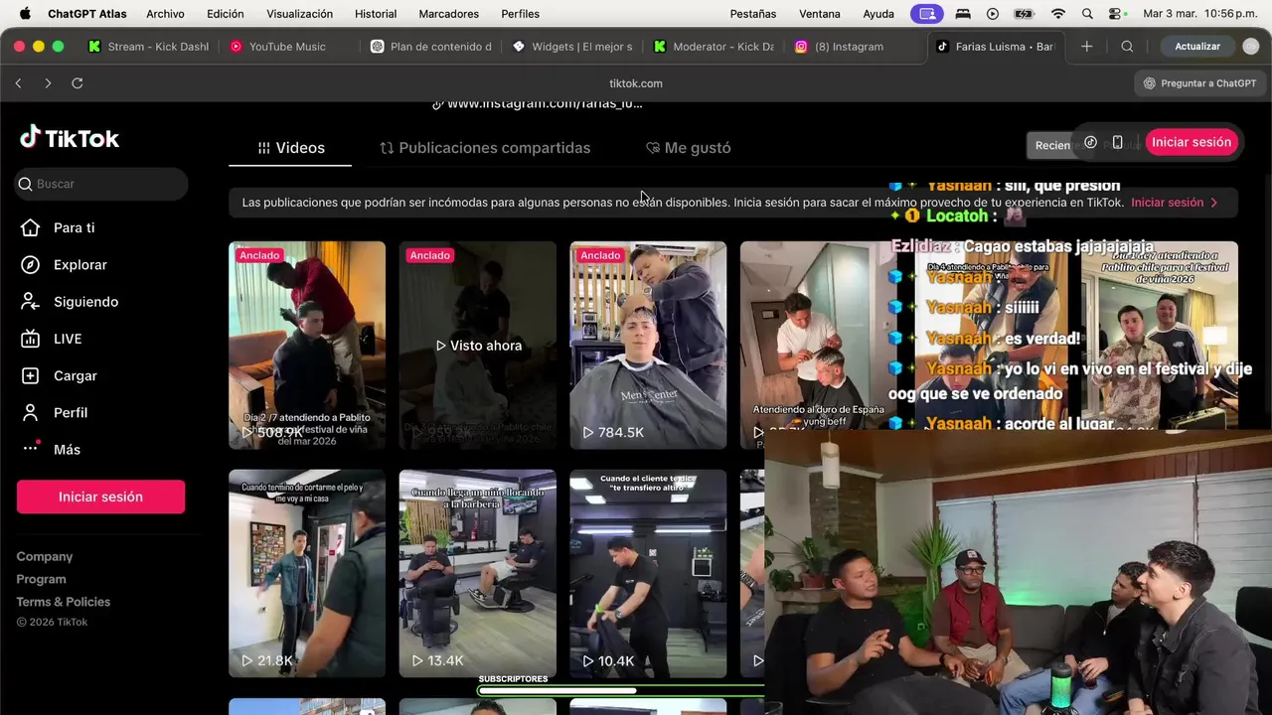Open the pinned video with 784.5K views
1272x715 pixels.
[x=648, y=346]
